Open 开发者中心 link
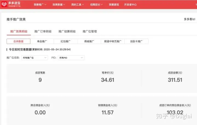 tap(130, 5)
